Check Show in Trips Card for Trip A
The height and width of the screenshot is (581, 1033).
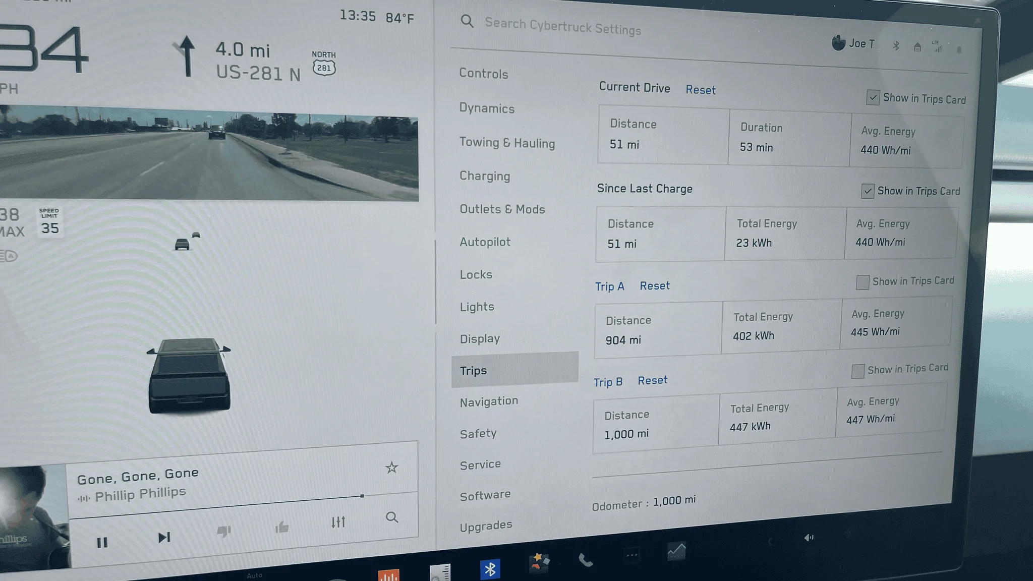tap(863, 282)
